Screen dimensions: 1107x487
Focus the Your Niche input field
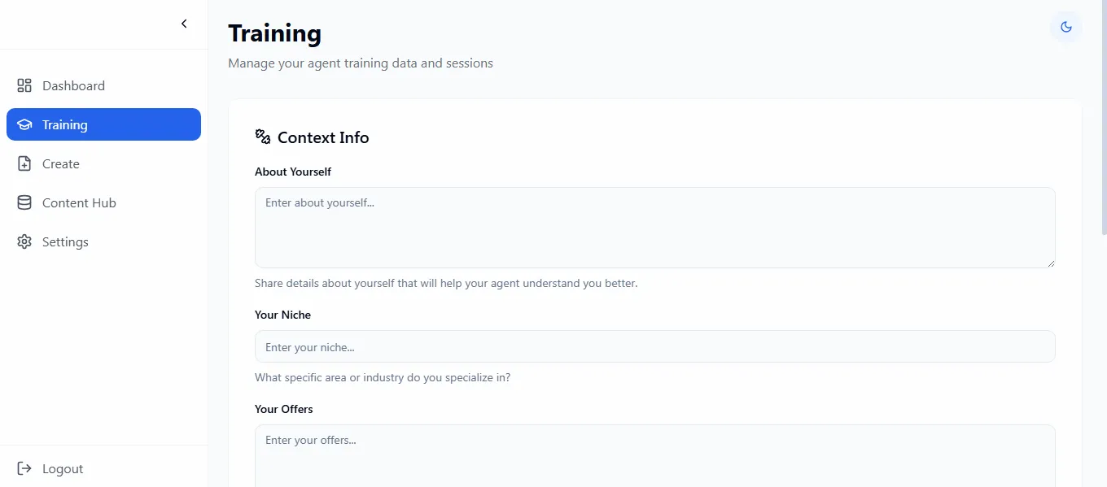click(654, 346)
